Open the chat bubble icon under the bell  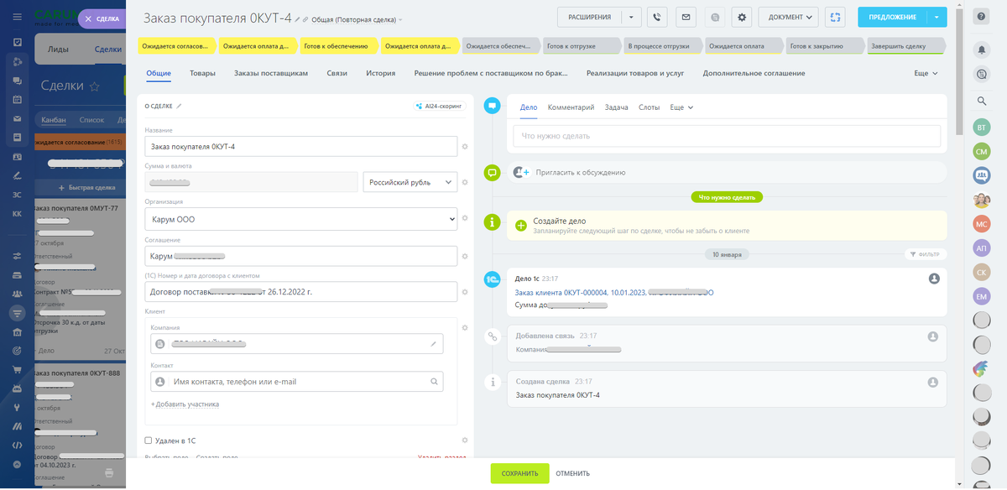pos(982,75)
